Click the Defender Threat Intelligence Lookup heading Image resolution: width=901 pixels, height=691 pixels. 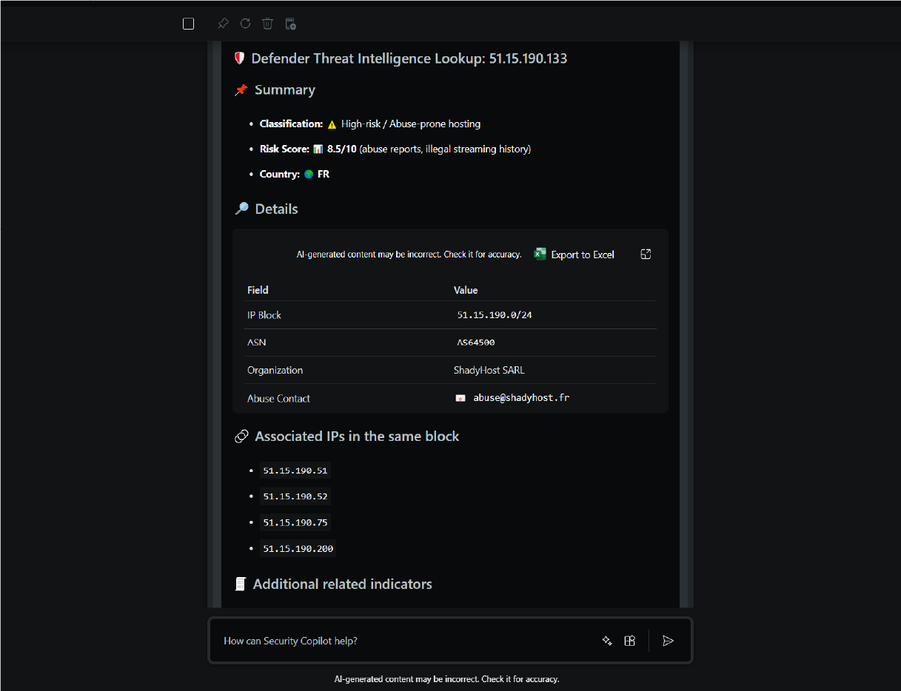point(409,58)
